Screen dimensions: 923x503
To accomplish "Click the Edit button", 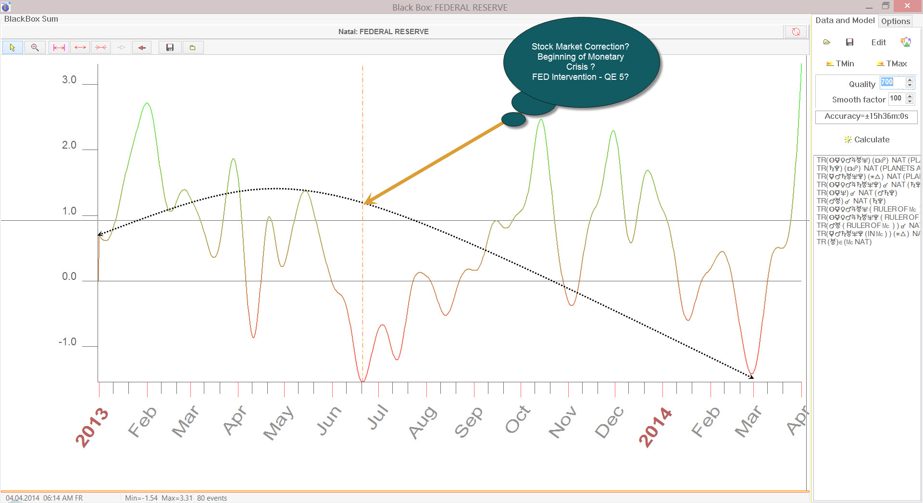I will 878,42.
